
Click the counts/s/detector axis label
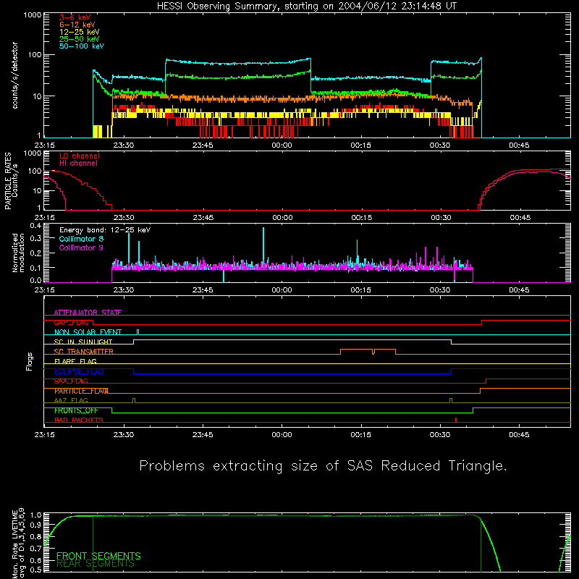(x=14, y=75)
